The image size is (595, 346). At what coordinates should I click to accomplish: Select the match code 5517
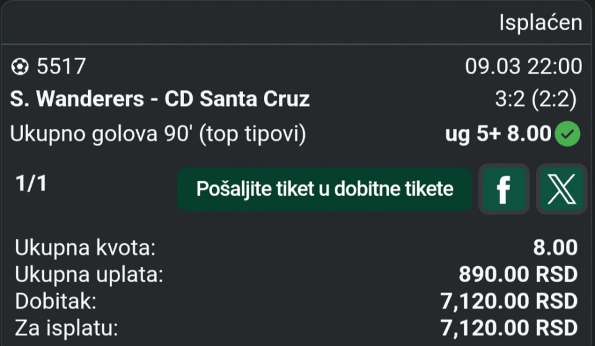pyautogui.click(x=61, y=66)
